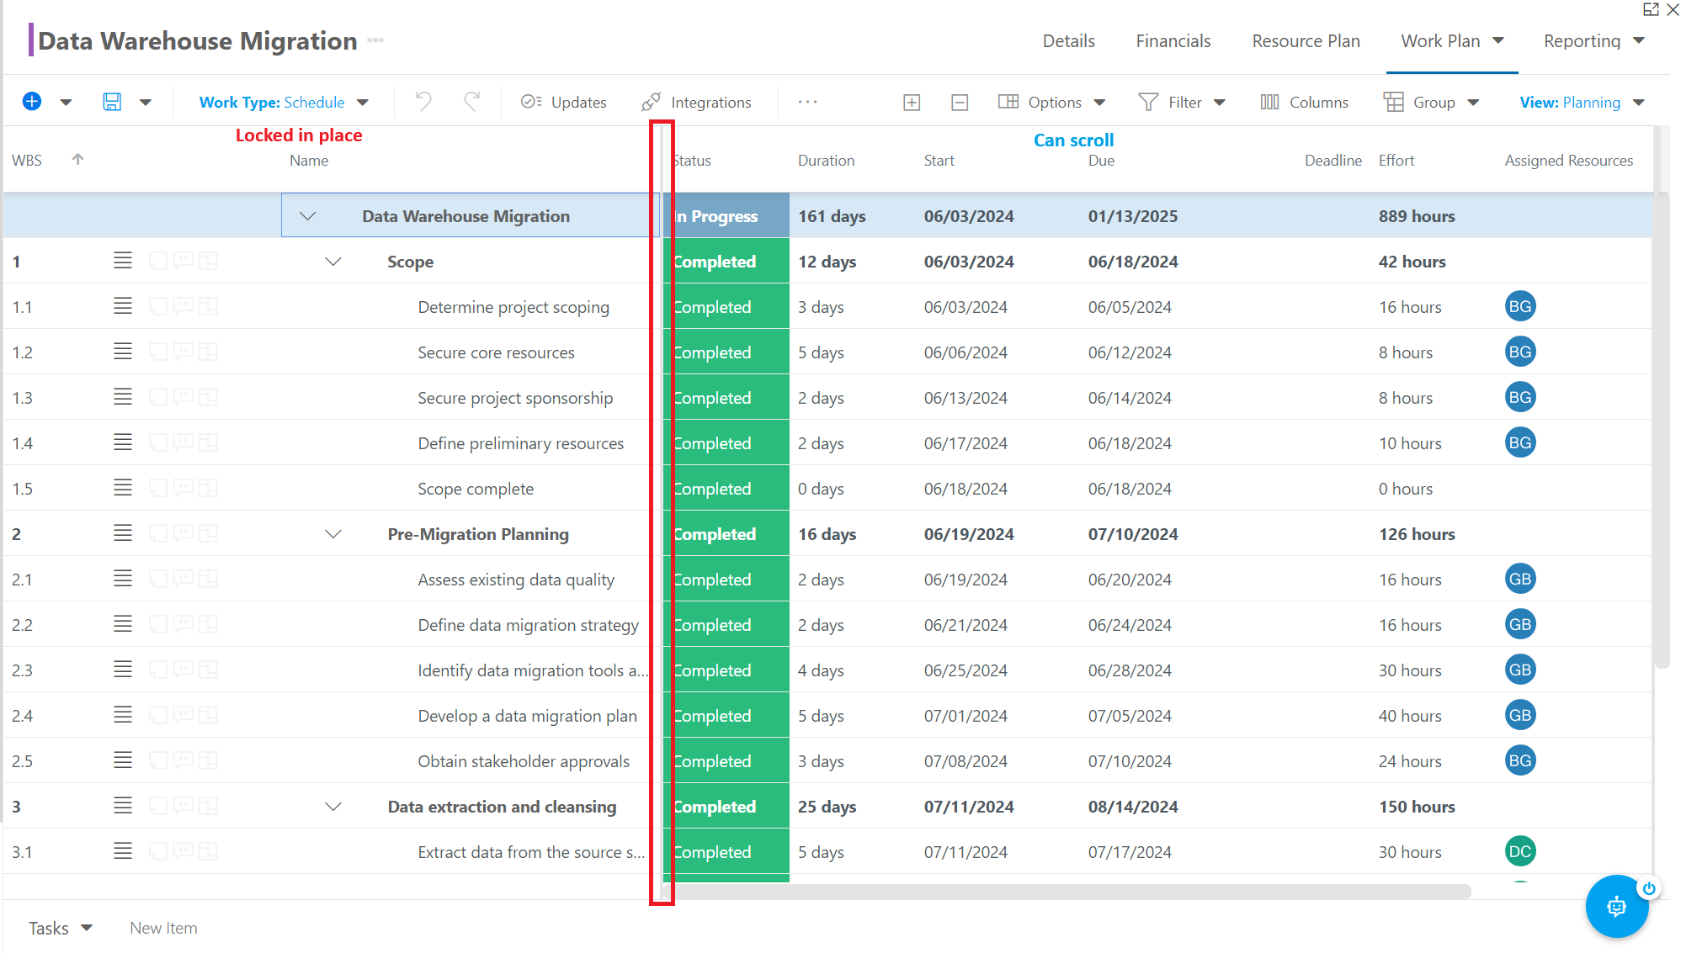
Task: Switch to the Financials tab
Action: click(x=1173, y=40)
